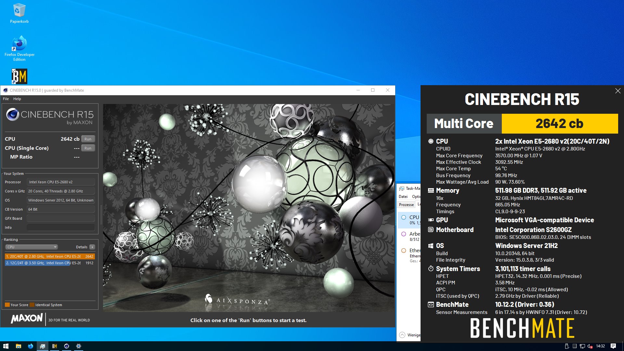Click the Timings value CL9.0-9-9-23
This screenshot has height=351, width=624.
(510, 212)
